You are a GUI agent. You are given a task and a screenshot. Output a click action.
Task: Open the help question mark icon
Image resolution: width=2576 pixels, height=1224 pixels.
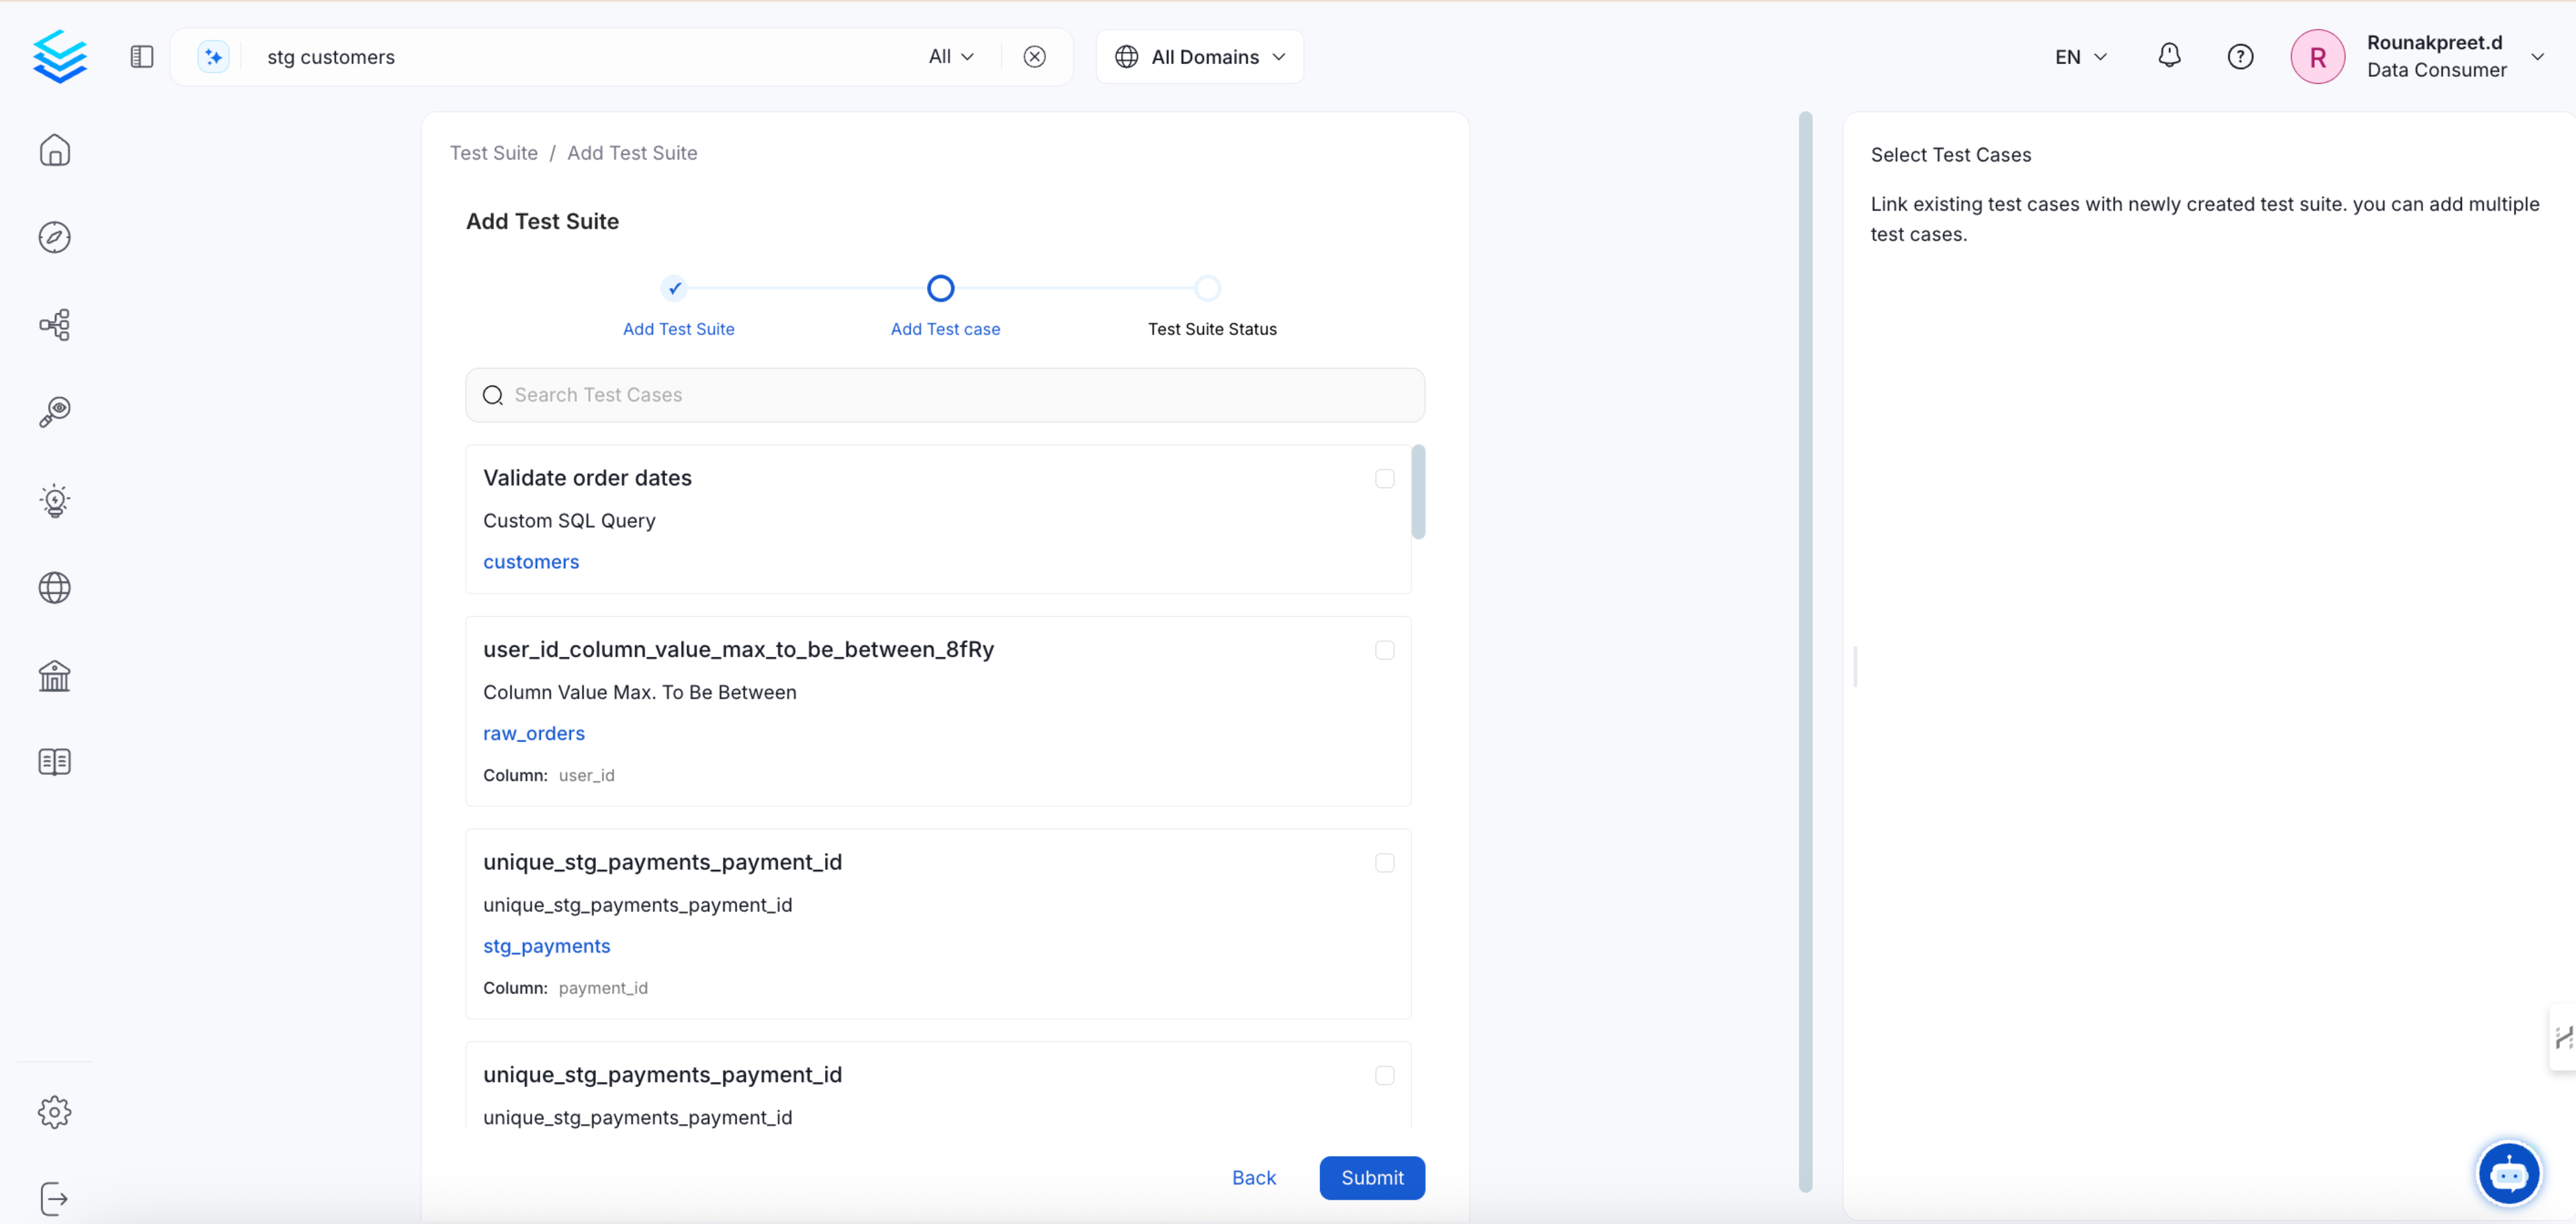point(2241,56)
